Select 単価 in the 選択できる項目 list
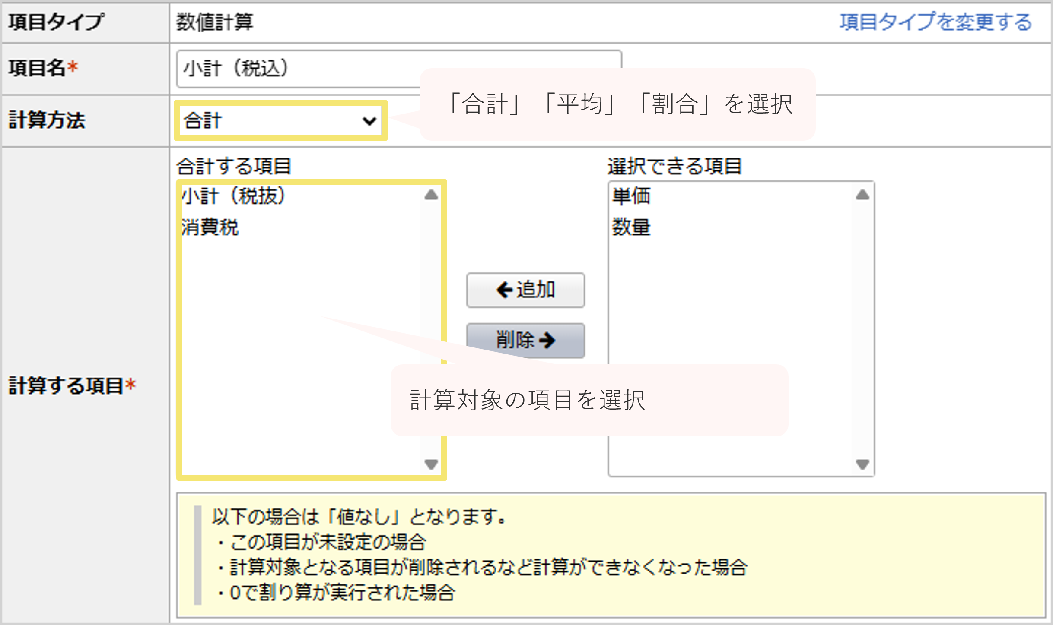Screen dimensions: 1053x625 point(631,196)
